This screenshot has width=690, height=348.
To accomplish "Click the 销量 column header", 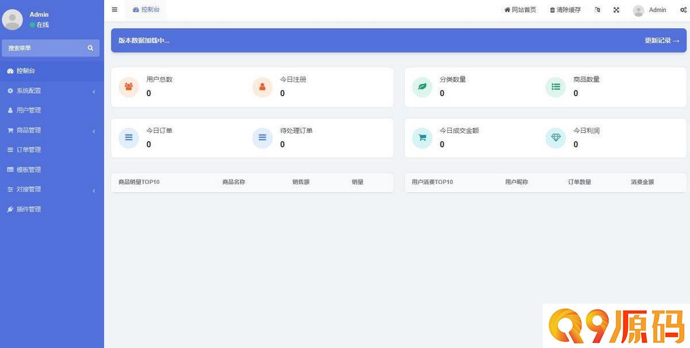I will tap(358, 182).
